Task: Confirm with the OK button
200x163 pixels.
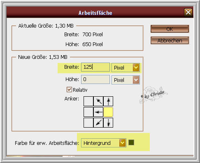Action: (170, 29)
